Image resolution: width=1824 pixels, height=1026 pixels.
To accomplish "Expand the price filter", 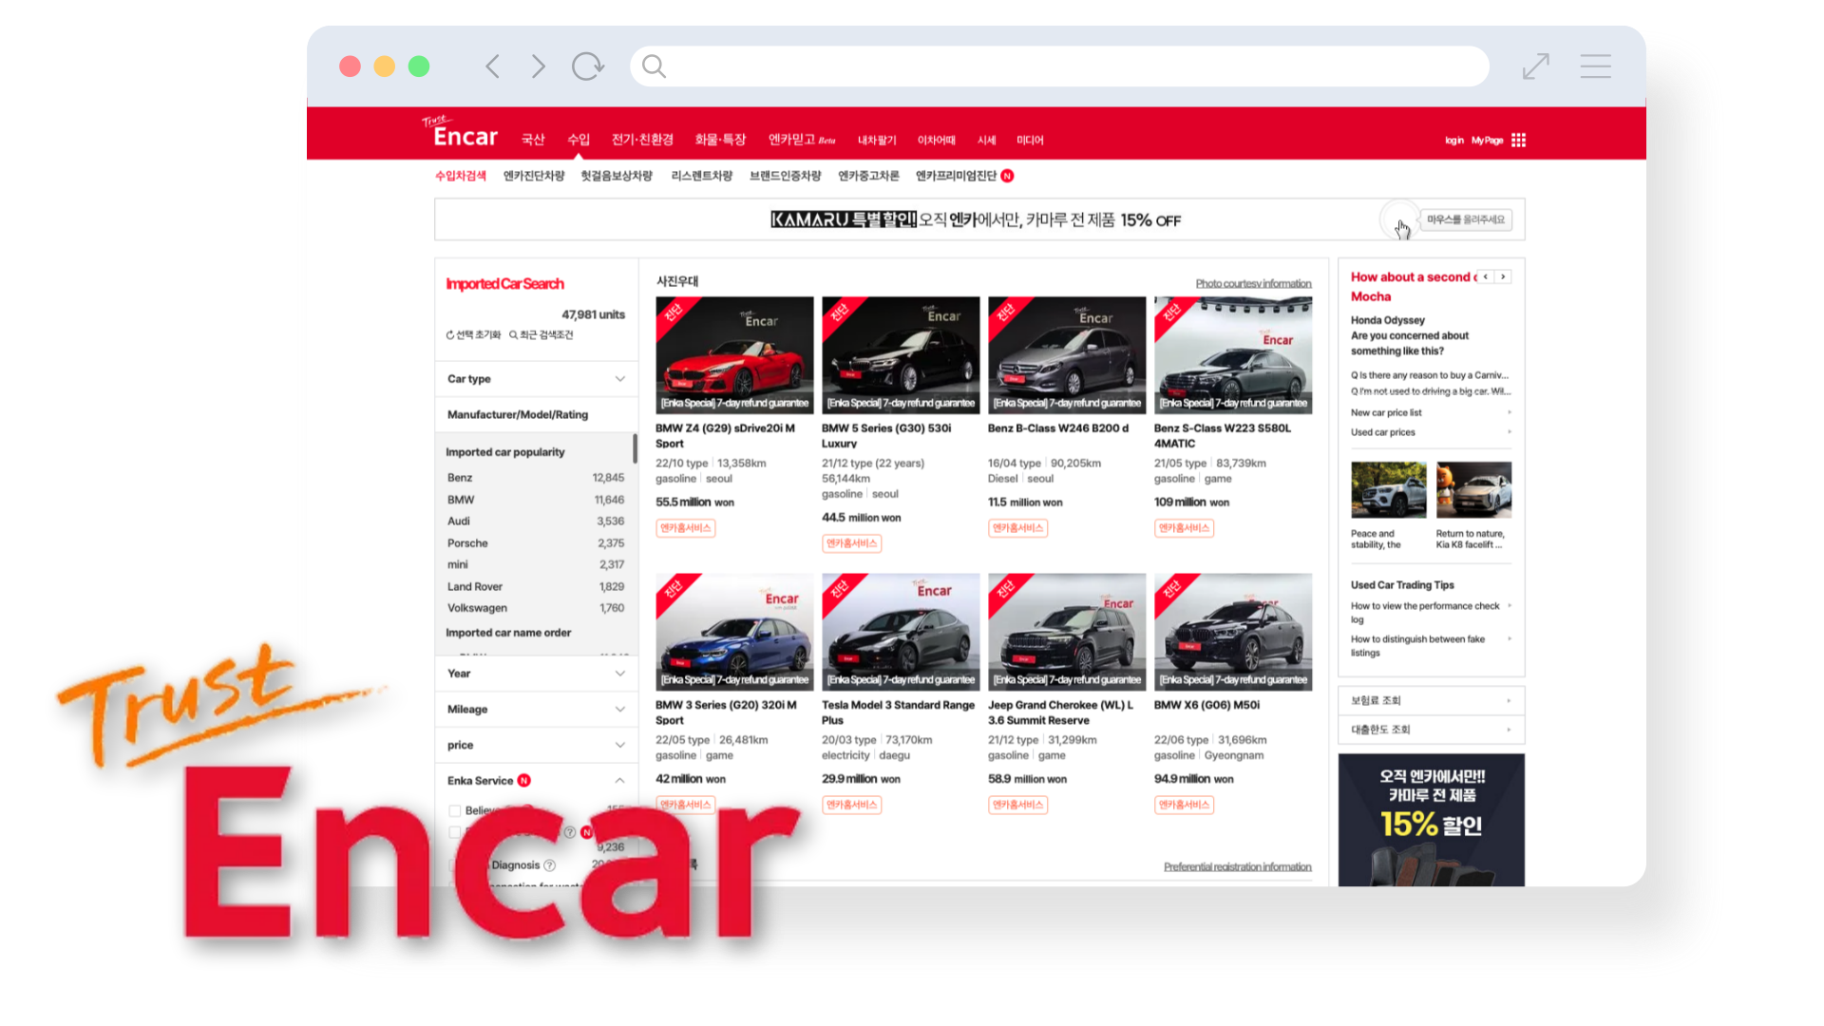I will (536, 746).
